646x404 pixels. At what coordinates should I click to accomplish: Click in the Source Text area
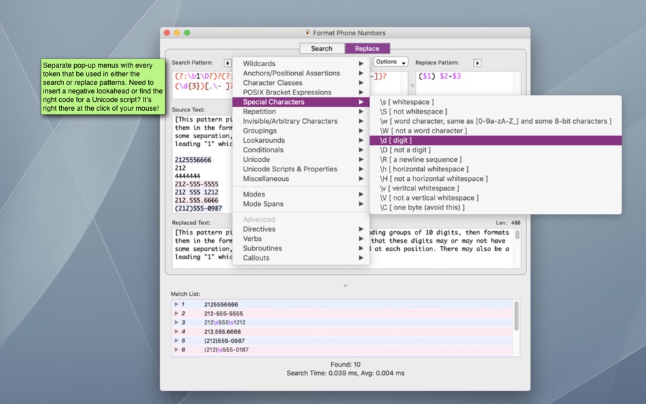click(x=202, y=164)
